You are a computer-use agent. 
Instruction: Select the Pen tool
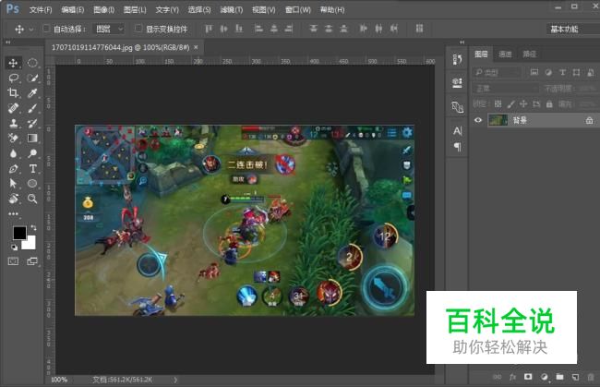pyautogui.click(x=13, y=169)
